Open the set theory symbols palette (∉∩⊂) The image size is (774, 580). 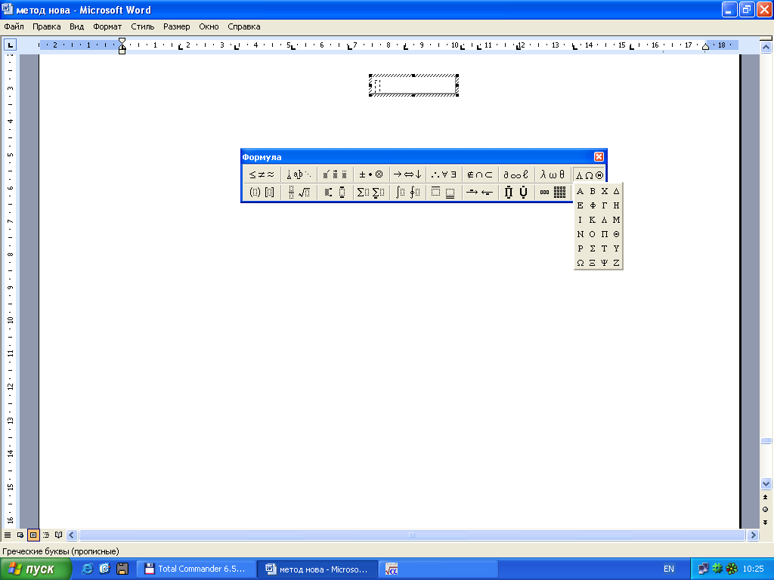(480, 174)
